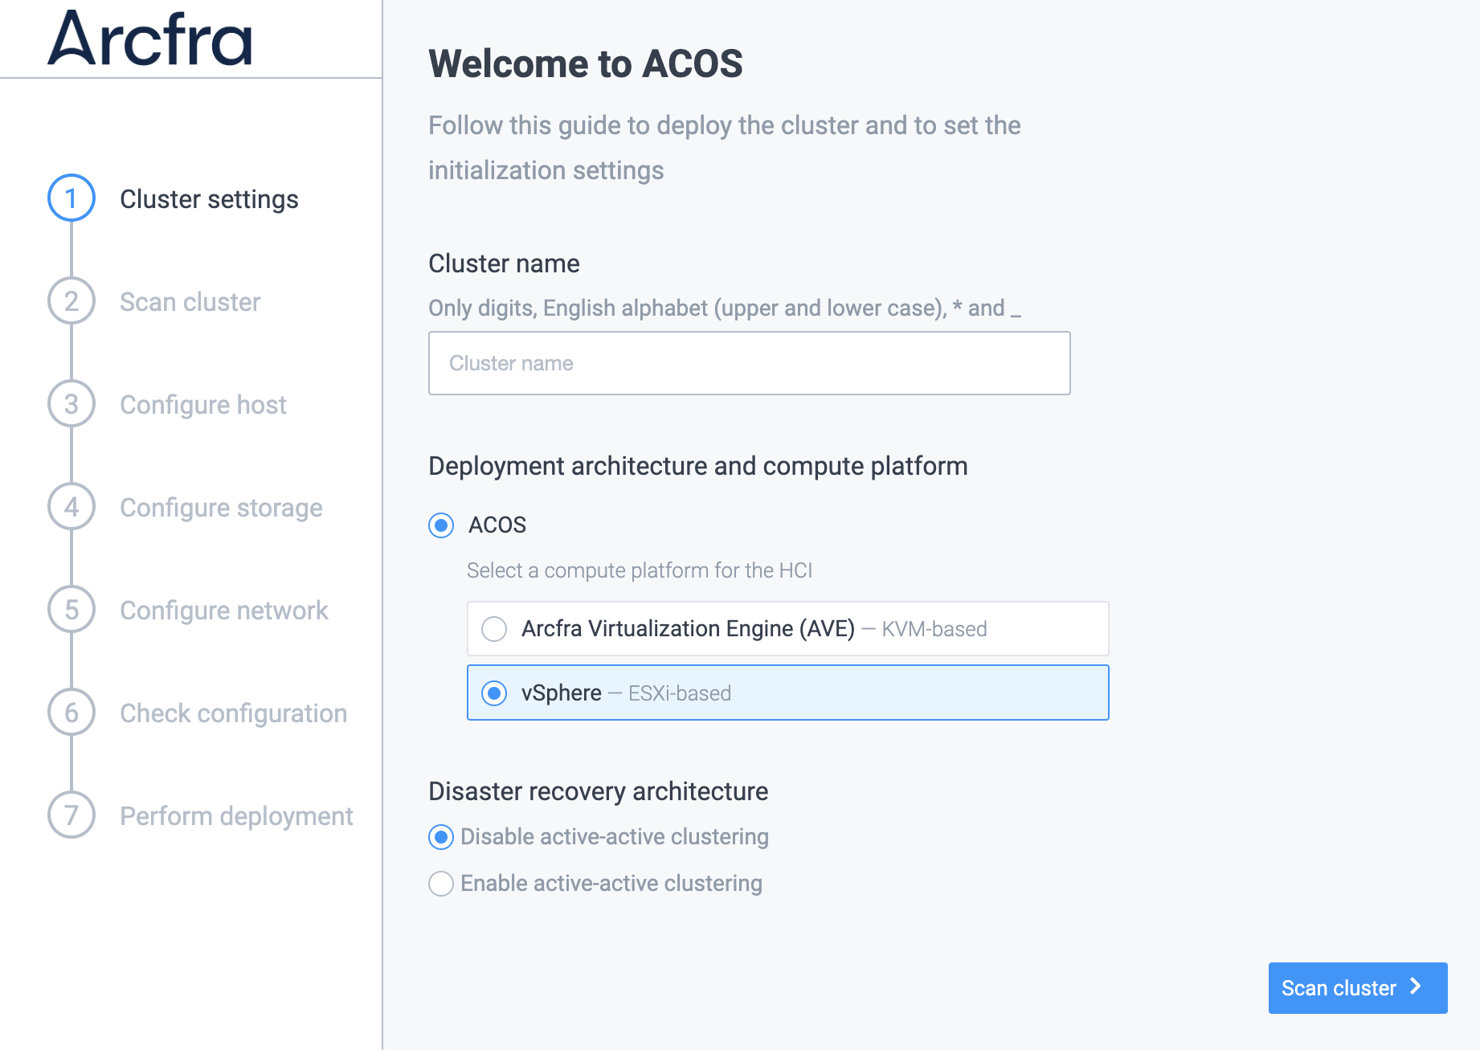Image resolution: width=1480 pixels, height=1050 pixels.
Task: Open the Cluster settings step label
Action: coord(209,199)
